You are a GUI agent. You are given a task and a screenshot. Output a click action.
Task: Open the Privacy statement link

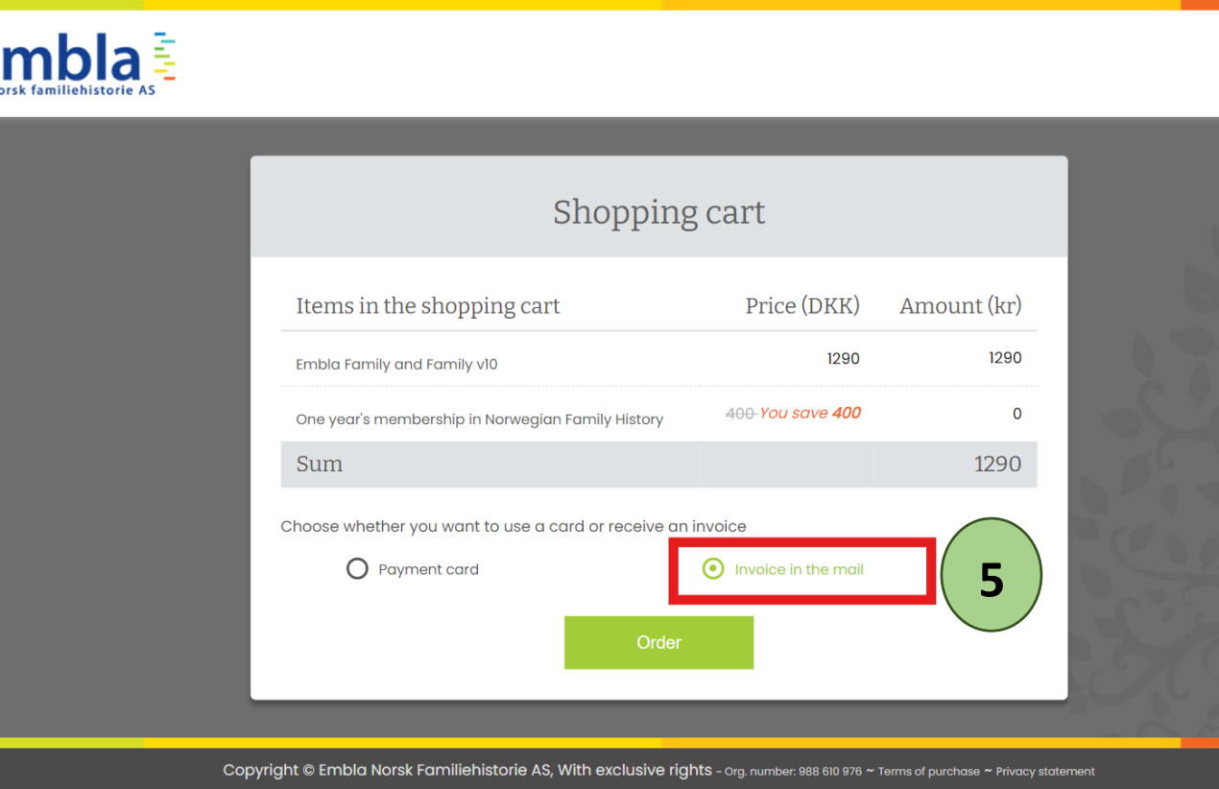point(1045,772)
